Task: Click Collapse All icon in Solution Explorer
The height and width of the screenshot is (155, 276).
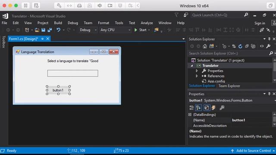Action: click(247, 46)
